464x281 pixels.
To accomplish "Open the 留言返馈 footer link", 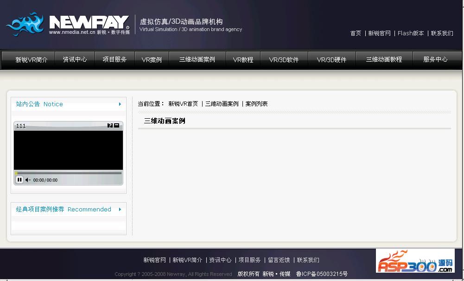I will (279, 260).
